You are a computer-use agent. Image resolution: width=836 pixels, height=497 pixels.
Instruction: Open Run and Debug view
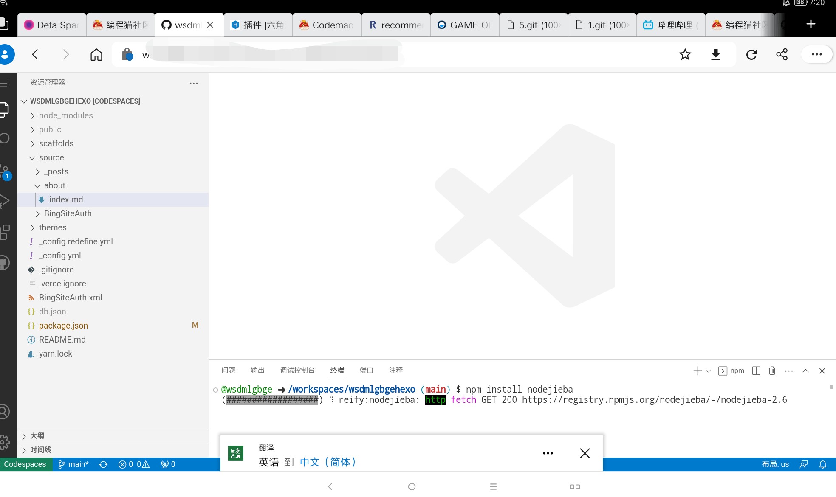pyautogui.click(x=5, y=201)
